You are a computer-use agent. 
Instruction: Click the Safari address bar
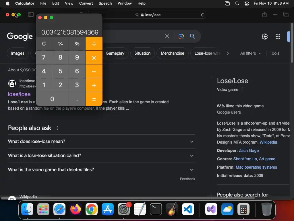[147, 15]
